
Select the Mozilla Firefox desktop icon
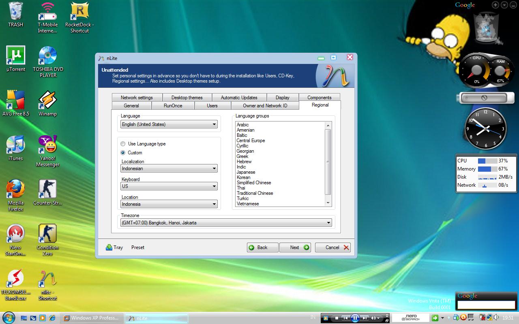pyautogui.click(x=16, y=195)
